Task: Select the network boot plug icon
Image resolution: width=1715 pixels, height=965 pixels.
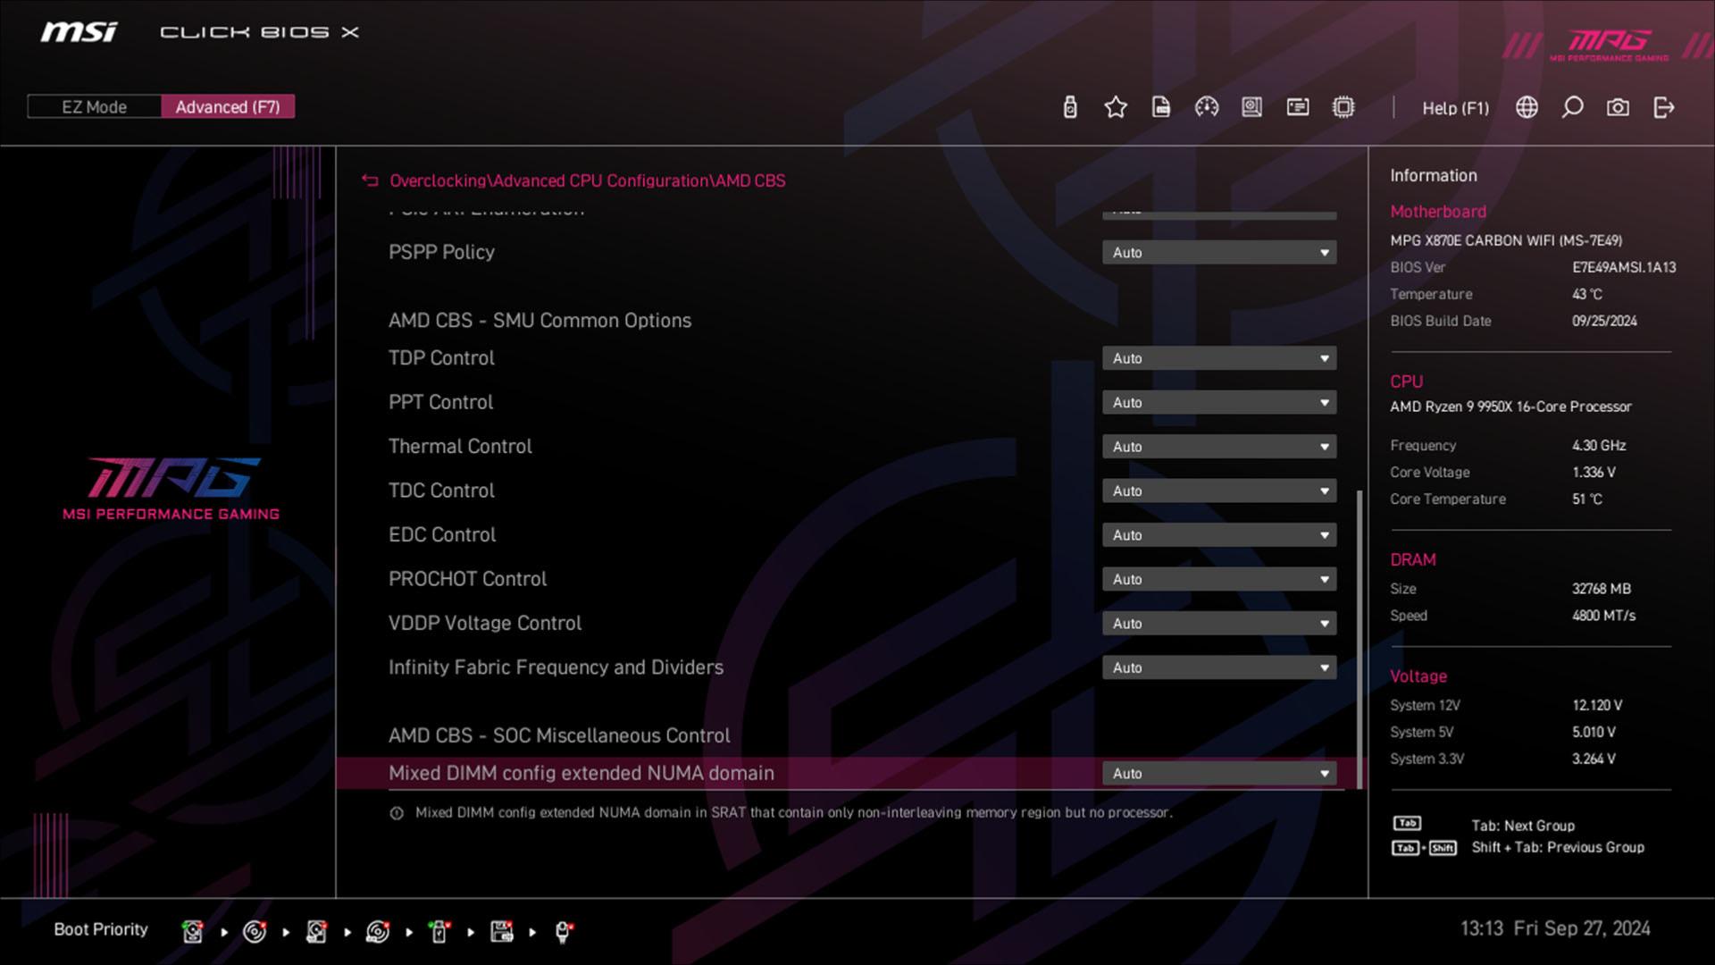Action: [x=564, y=932]
